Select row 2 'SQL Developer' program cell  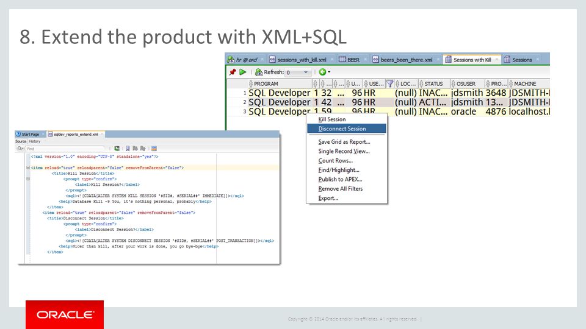coord(280,102)
